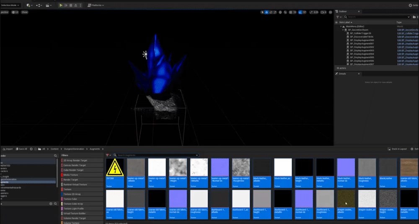Switch to the Details tab
Screen dimensions: 419x224
342,74
